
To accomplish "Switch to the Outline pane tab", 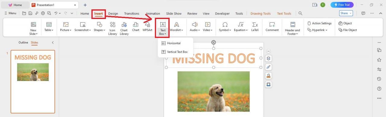I will tap(23, 43).
